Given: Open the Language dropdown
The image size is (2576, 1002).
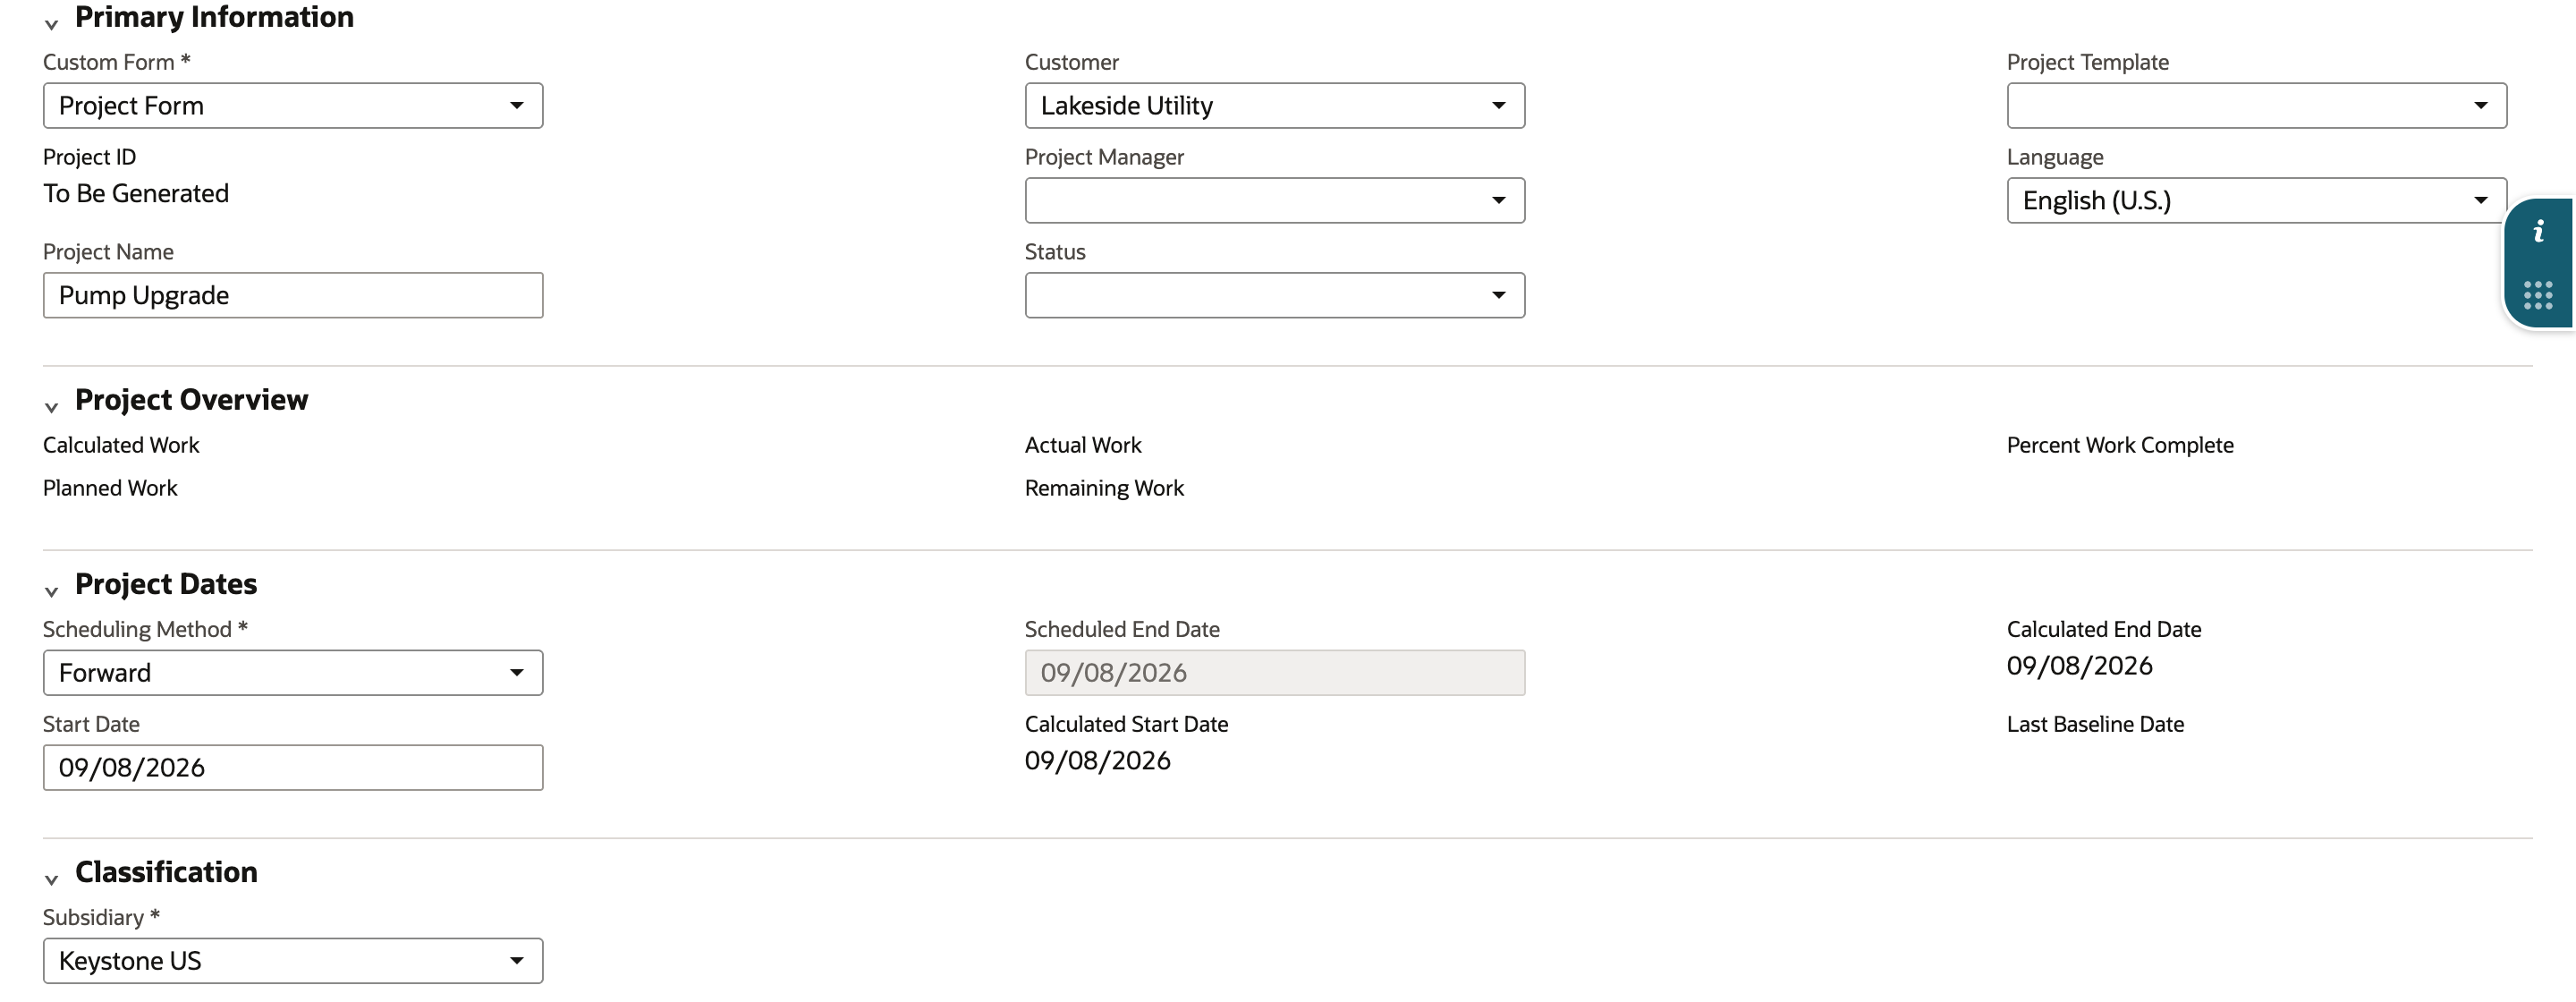Looking at the screenshot, I should tap(2256, 200).
